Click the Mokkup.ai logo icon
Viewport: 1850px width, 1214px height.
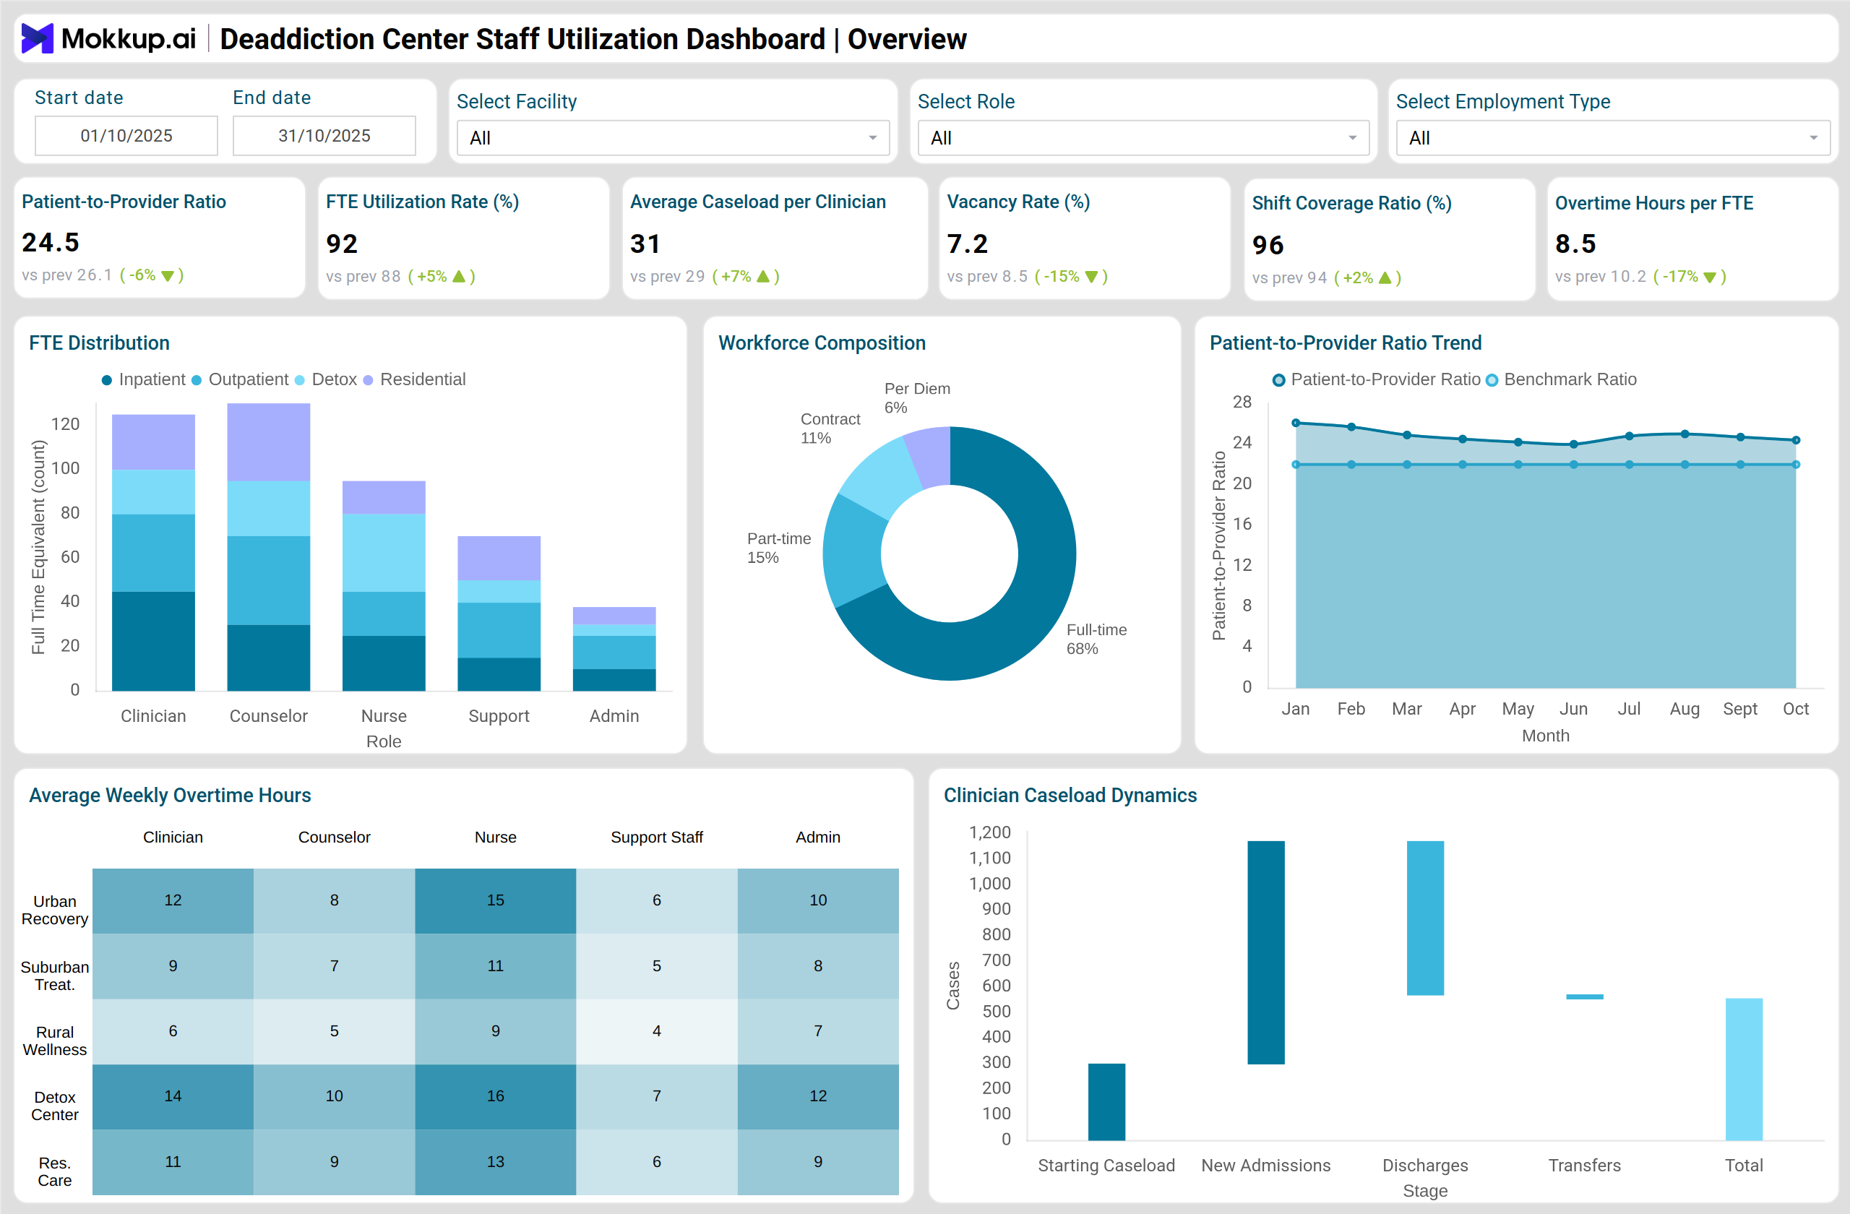[38, 38]
